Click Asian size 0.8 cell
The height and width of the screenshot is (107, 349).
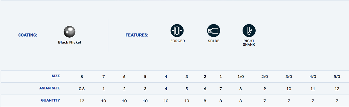82,89
